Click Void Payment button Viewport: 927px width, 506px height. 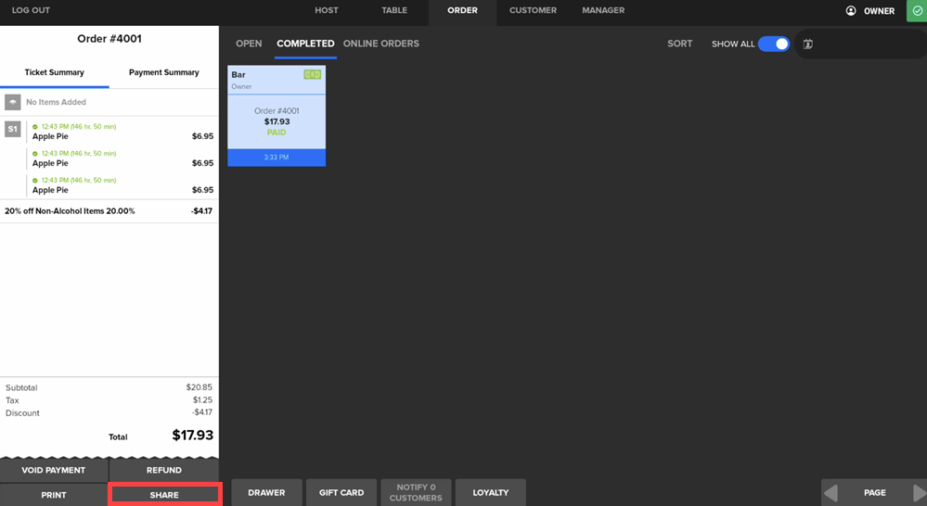pos(54,471)
